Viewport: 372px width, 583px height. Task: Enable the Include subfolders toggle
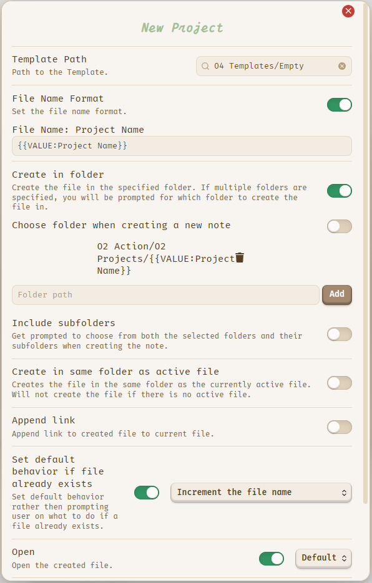coord(339,334)
